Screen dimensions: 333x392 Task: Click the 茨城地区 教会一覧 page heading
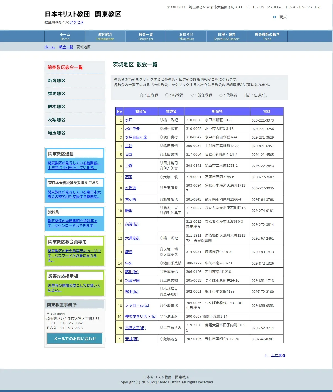point(135,65)
